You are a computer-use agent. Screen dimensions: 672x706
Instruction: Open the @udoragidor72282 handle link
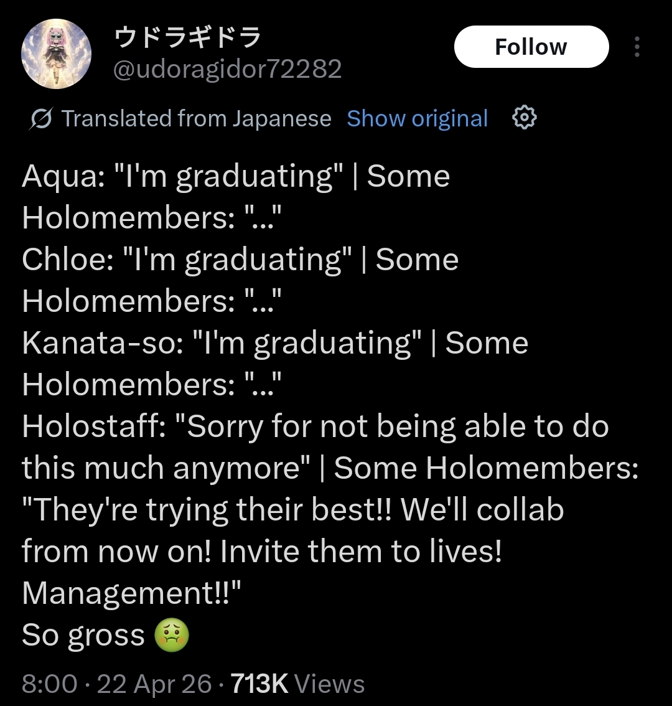tap(227, 69)
